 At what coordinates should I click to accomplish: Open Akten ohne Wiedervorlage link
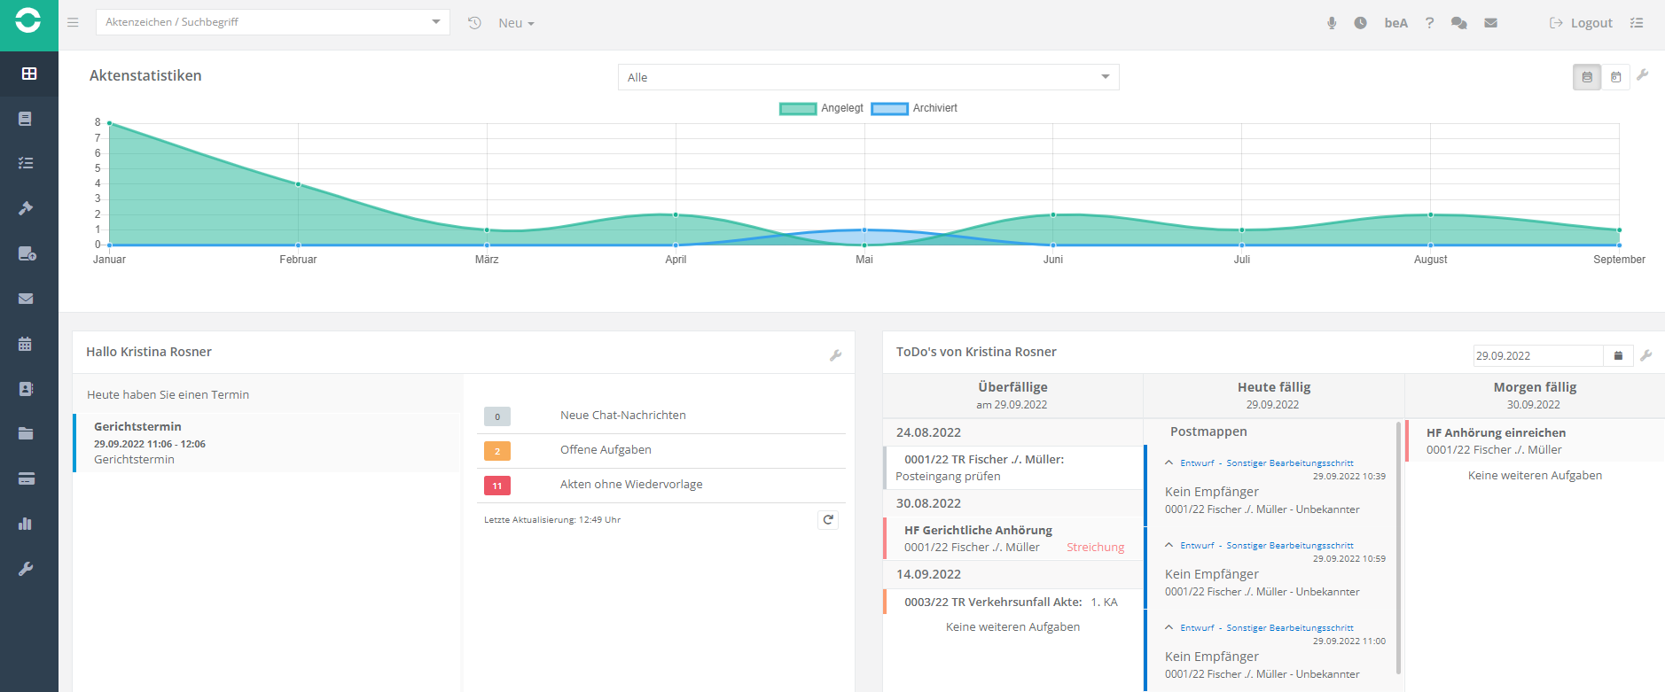click(x=630, y=484)
